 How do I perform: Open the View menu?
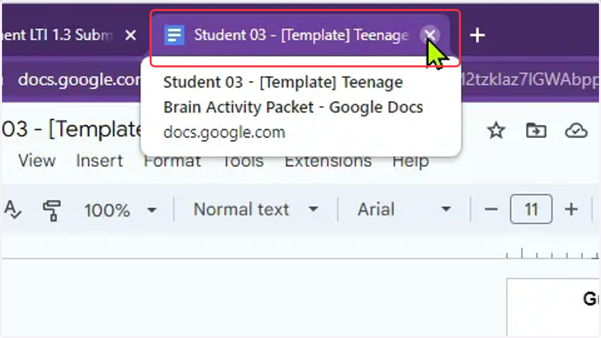click(x=37, y=161)
